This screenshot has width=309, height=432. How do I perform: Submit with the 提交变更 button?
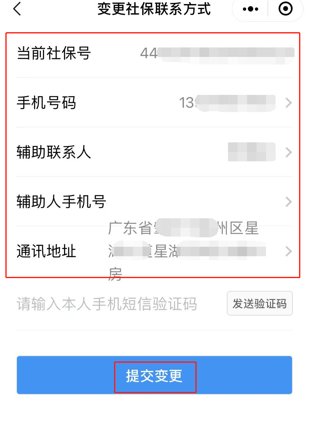coord(154,375)
